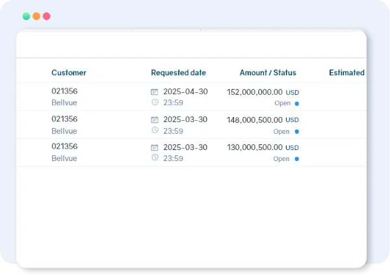The height and width of the screenshot is (280, 390).
Task: Open customer 021356 in the first row
Action: (64, 92)
